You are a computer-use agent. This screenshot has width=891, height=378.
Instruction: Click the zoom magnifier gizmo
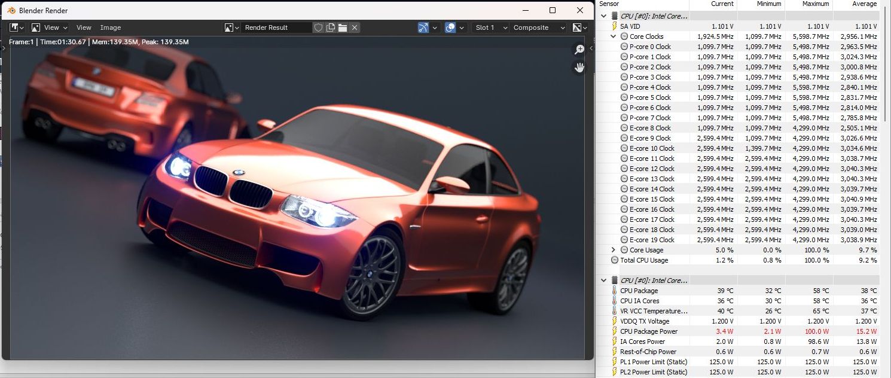tap(579, 50)
